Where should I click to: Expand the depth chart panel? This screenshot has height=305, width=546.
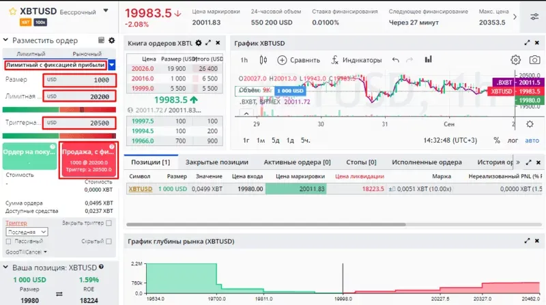point(527,241)
